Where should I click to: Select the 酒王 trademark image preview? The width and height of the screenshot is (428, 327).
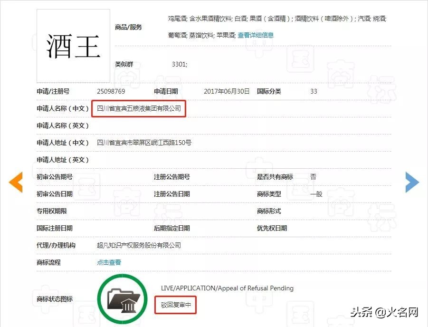[73, 45]
